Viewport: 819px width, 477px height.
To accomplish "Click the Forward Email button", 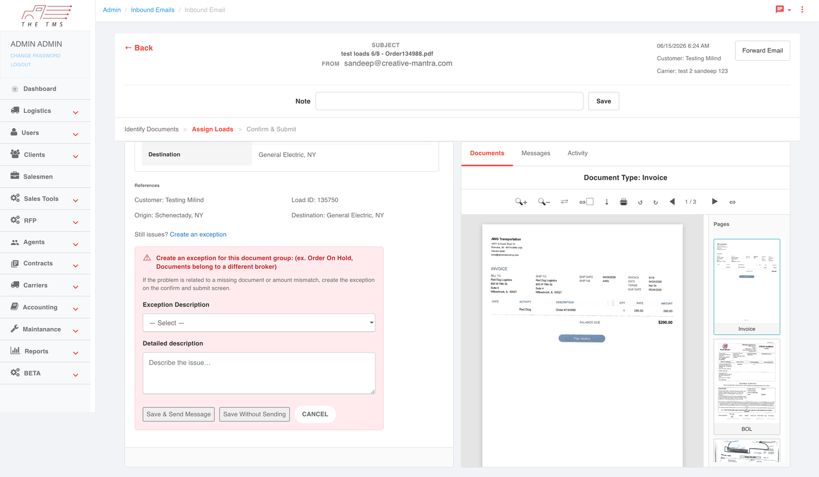I will [762, 50].
